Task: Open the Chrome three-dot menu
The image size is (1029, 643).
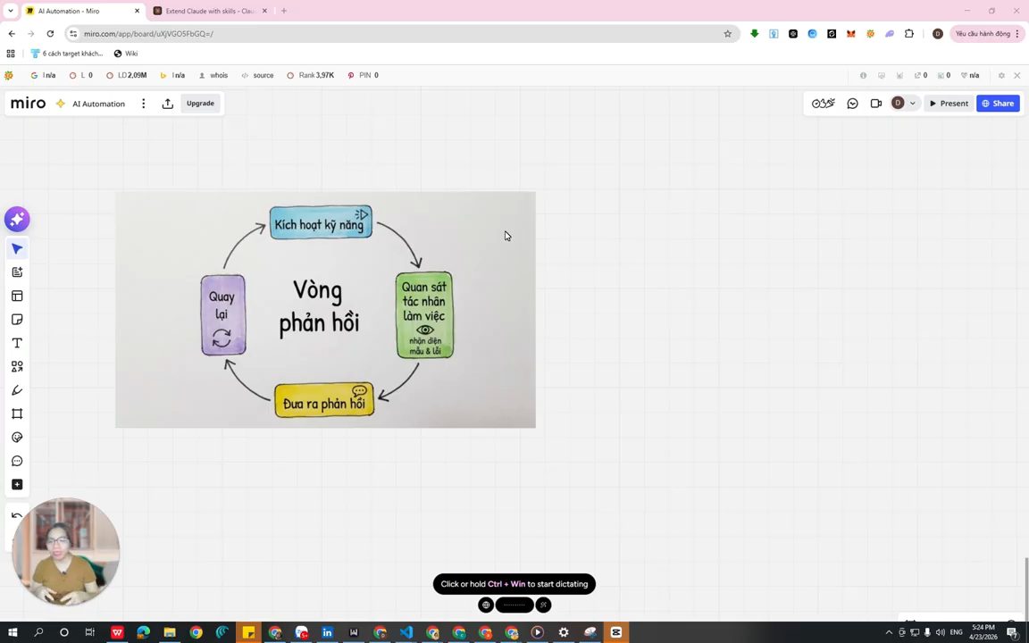Action: 1017,33
